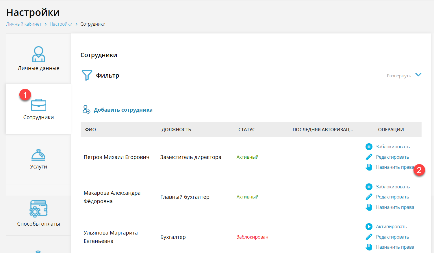Click Заместитель директора position cell
This screenshot has width=434, height=253.
pos(191,157)
